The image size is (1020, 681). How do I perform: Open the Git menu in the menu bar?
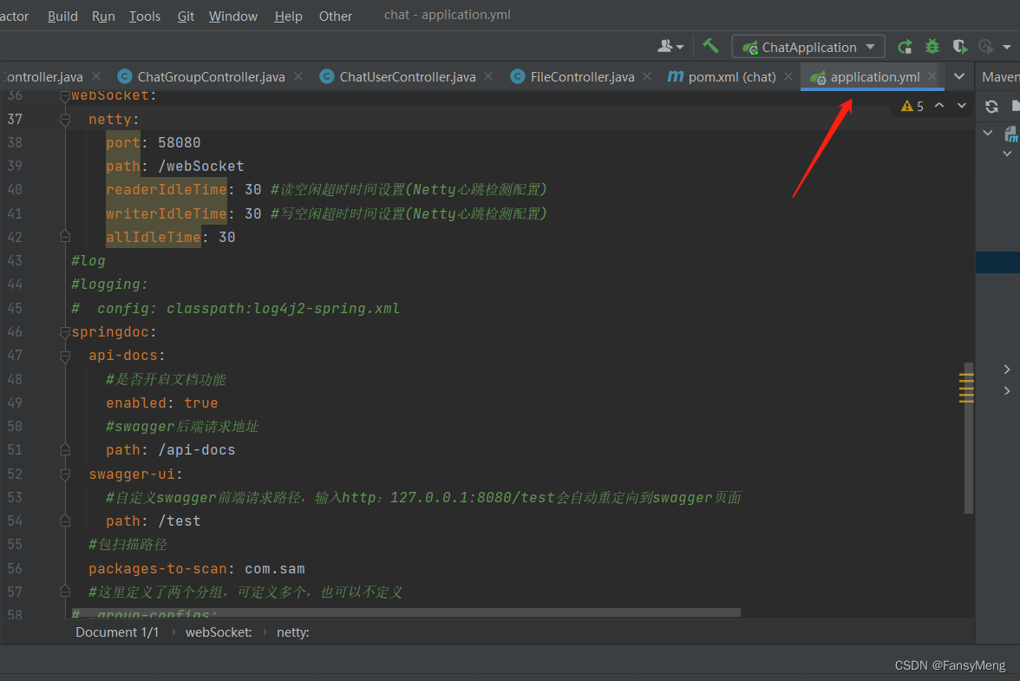(x=186, y=16)
